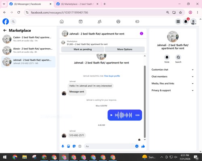
Task: Open the account profile avatar menu
Action: click(193, 21)
